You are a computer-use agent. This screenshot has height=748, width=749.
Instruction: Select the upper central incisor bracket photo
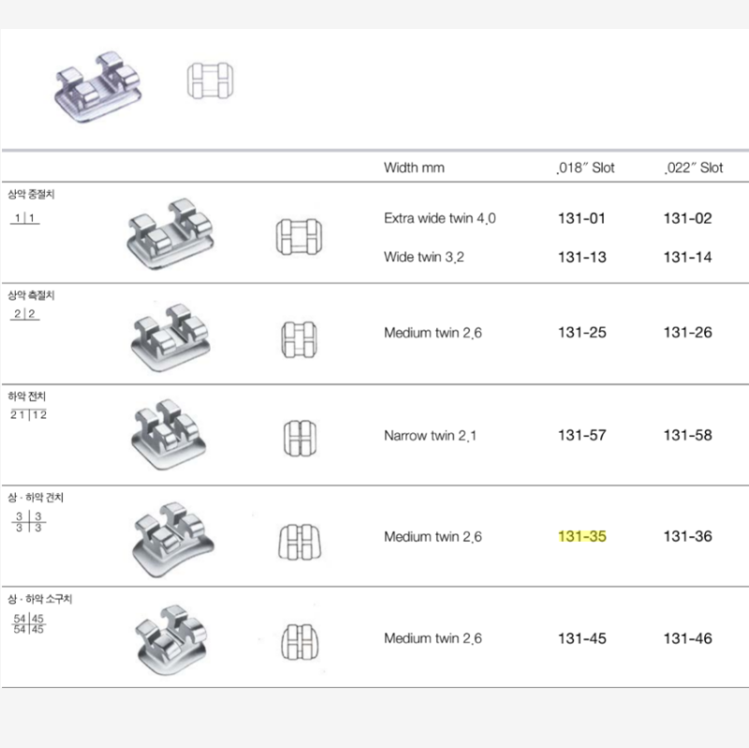click(x=170, y=233)
